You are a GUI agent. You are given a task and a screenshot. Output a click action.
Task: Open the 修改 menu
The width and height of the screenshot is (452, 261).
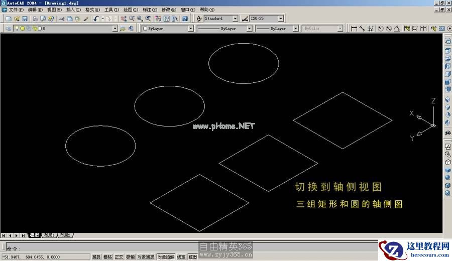coord(169,10)
